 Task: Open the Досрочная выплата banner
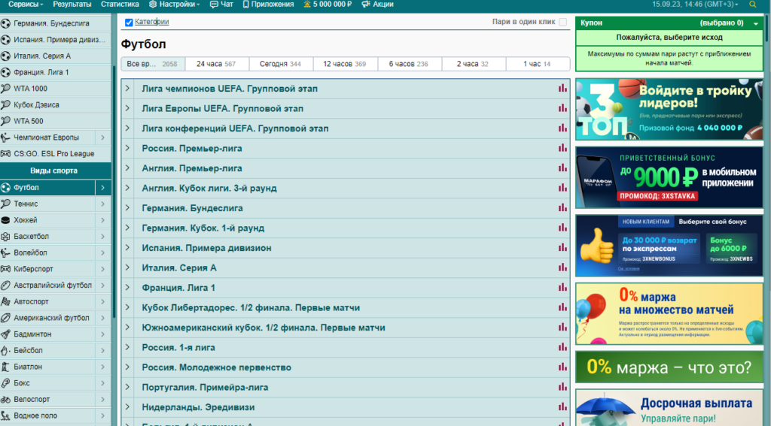[x=669, y=408]
